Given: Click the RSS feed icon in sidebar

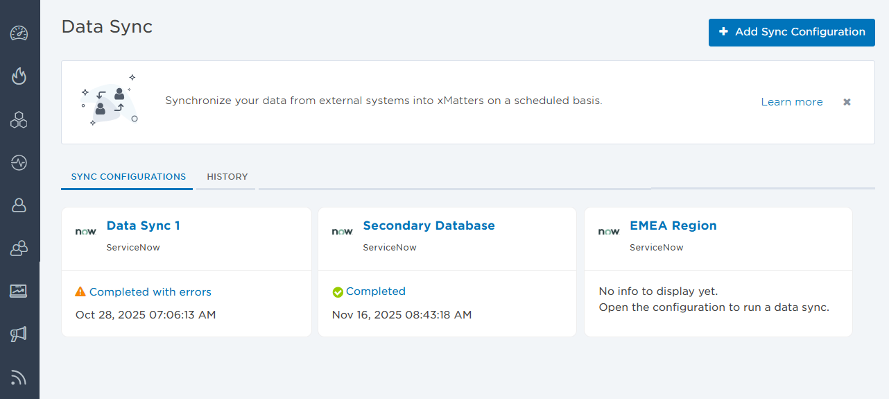Looking at the screenshot, I should [x=19, y=377].
